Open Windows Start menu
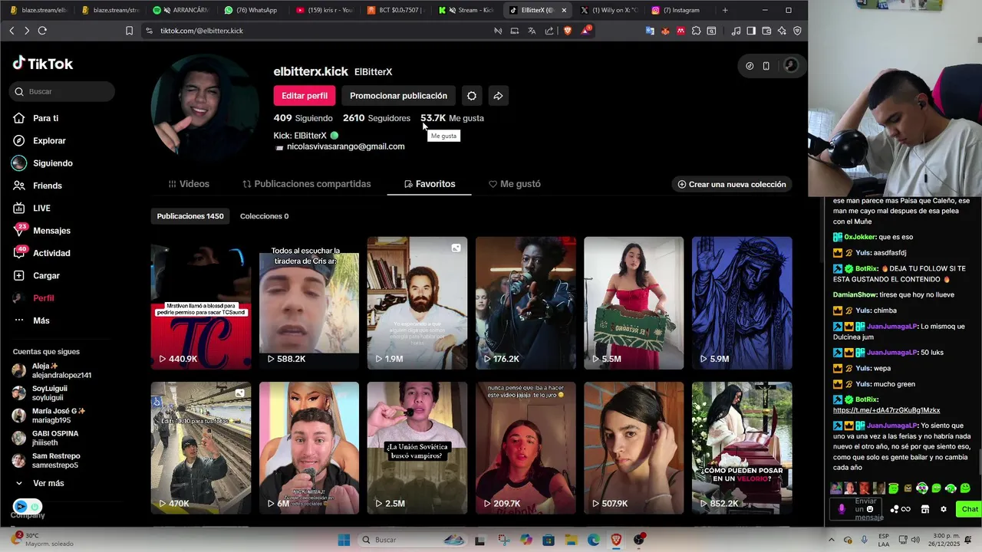This screenshot has width=982, height=552. pyautogui.click(x=344, y=540)
